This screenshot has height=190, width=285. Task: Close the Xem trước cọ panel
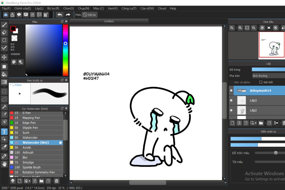click(x=66, y=80)
